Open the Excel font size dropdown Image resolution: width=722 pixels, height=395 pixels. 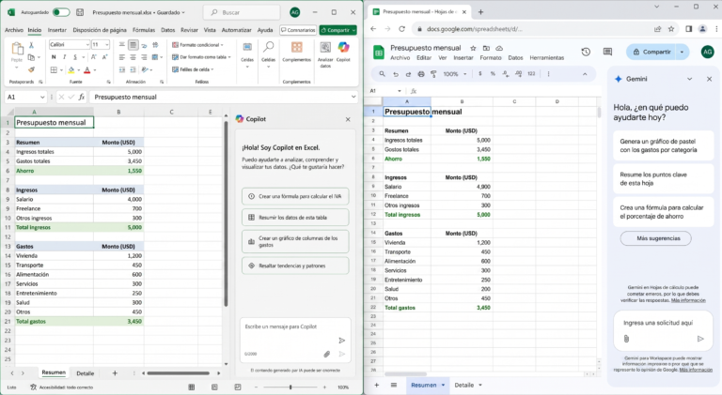[107, 44]
